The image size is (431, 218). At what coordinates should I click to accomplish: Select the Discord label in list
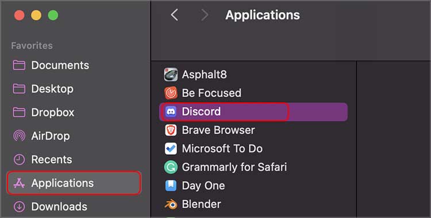click(201, 112)
